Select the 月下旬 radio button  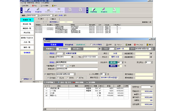77,78
